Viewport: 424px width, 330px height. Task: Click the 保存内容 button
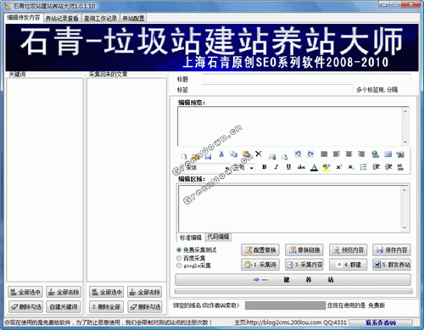pyautogui.click(x=392, y=250)
